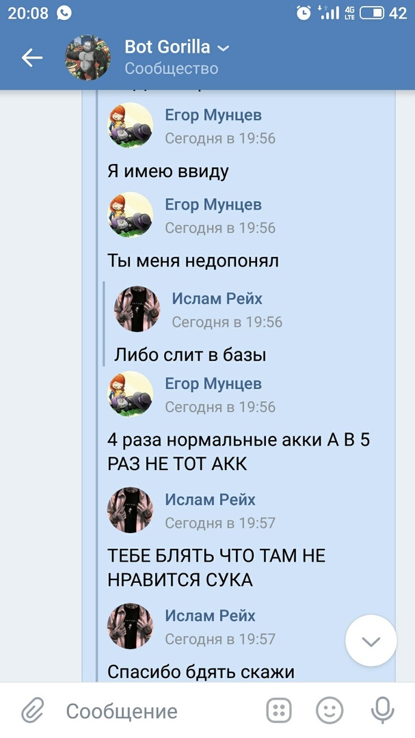The image size is (415, 738).
Task: Tap Ислам Рейх avatar above 'Спасибо' message
Action: coord(131,626)
